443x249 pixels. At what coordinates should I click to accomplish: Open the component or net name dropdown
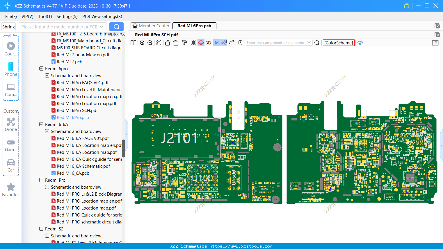pyautogui.click(x=309, y=43)
